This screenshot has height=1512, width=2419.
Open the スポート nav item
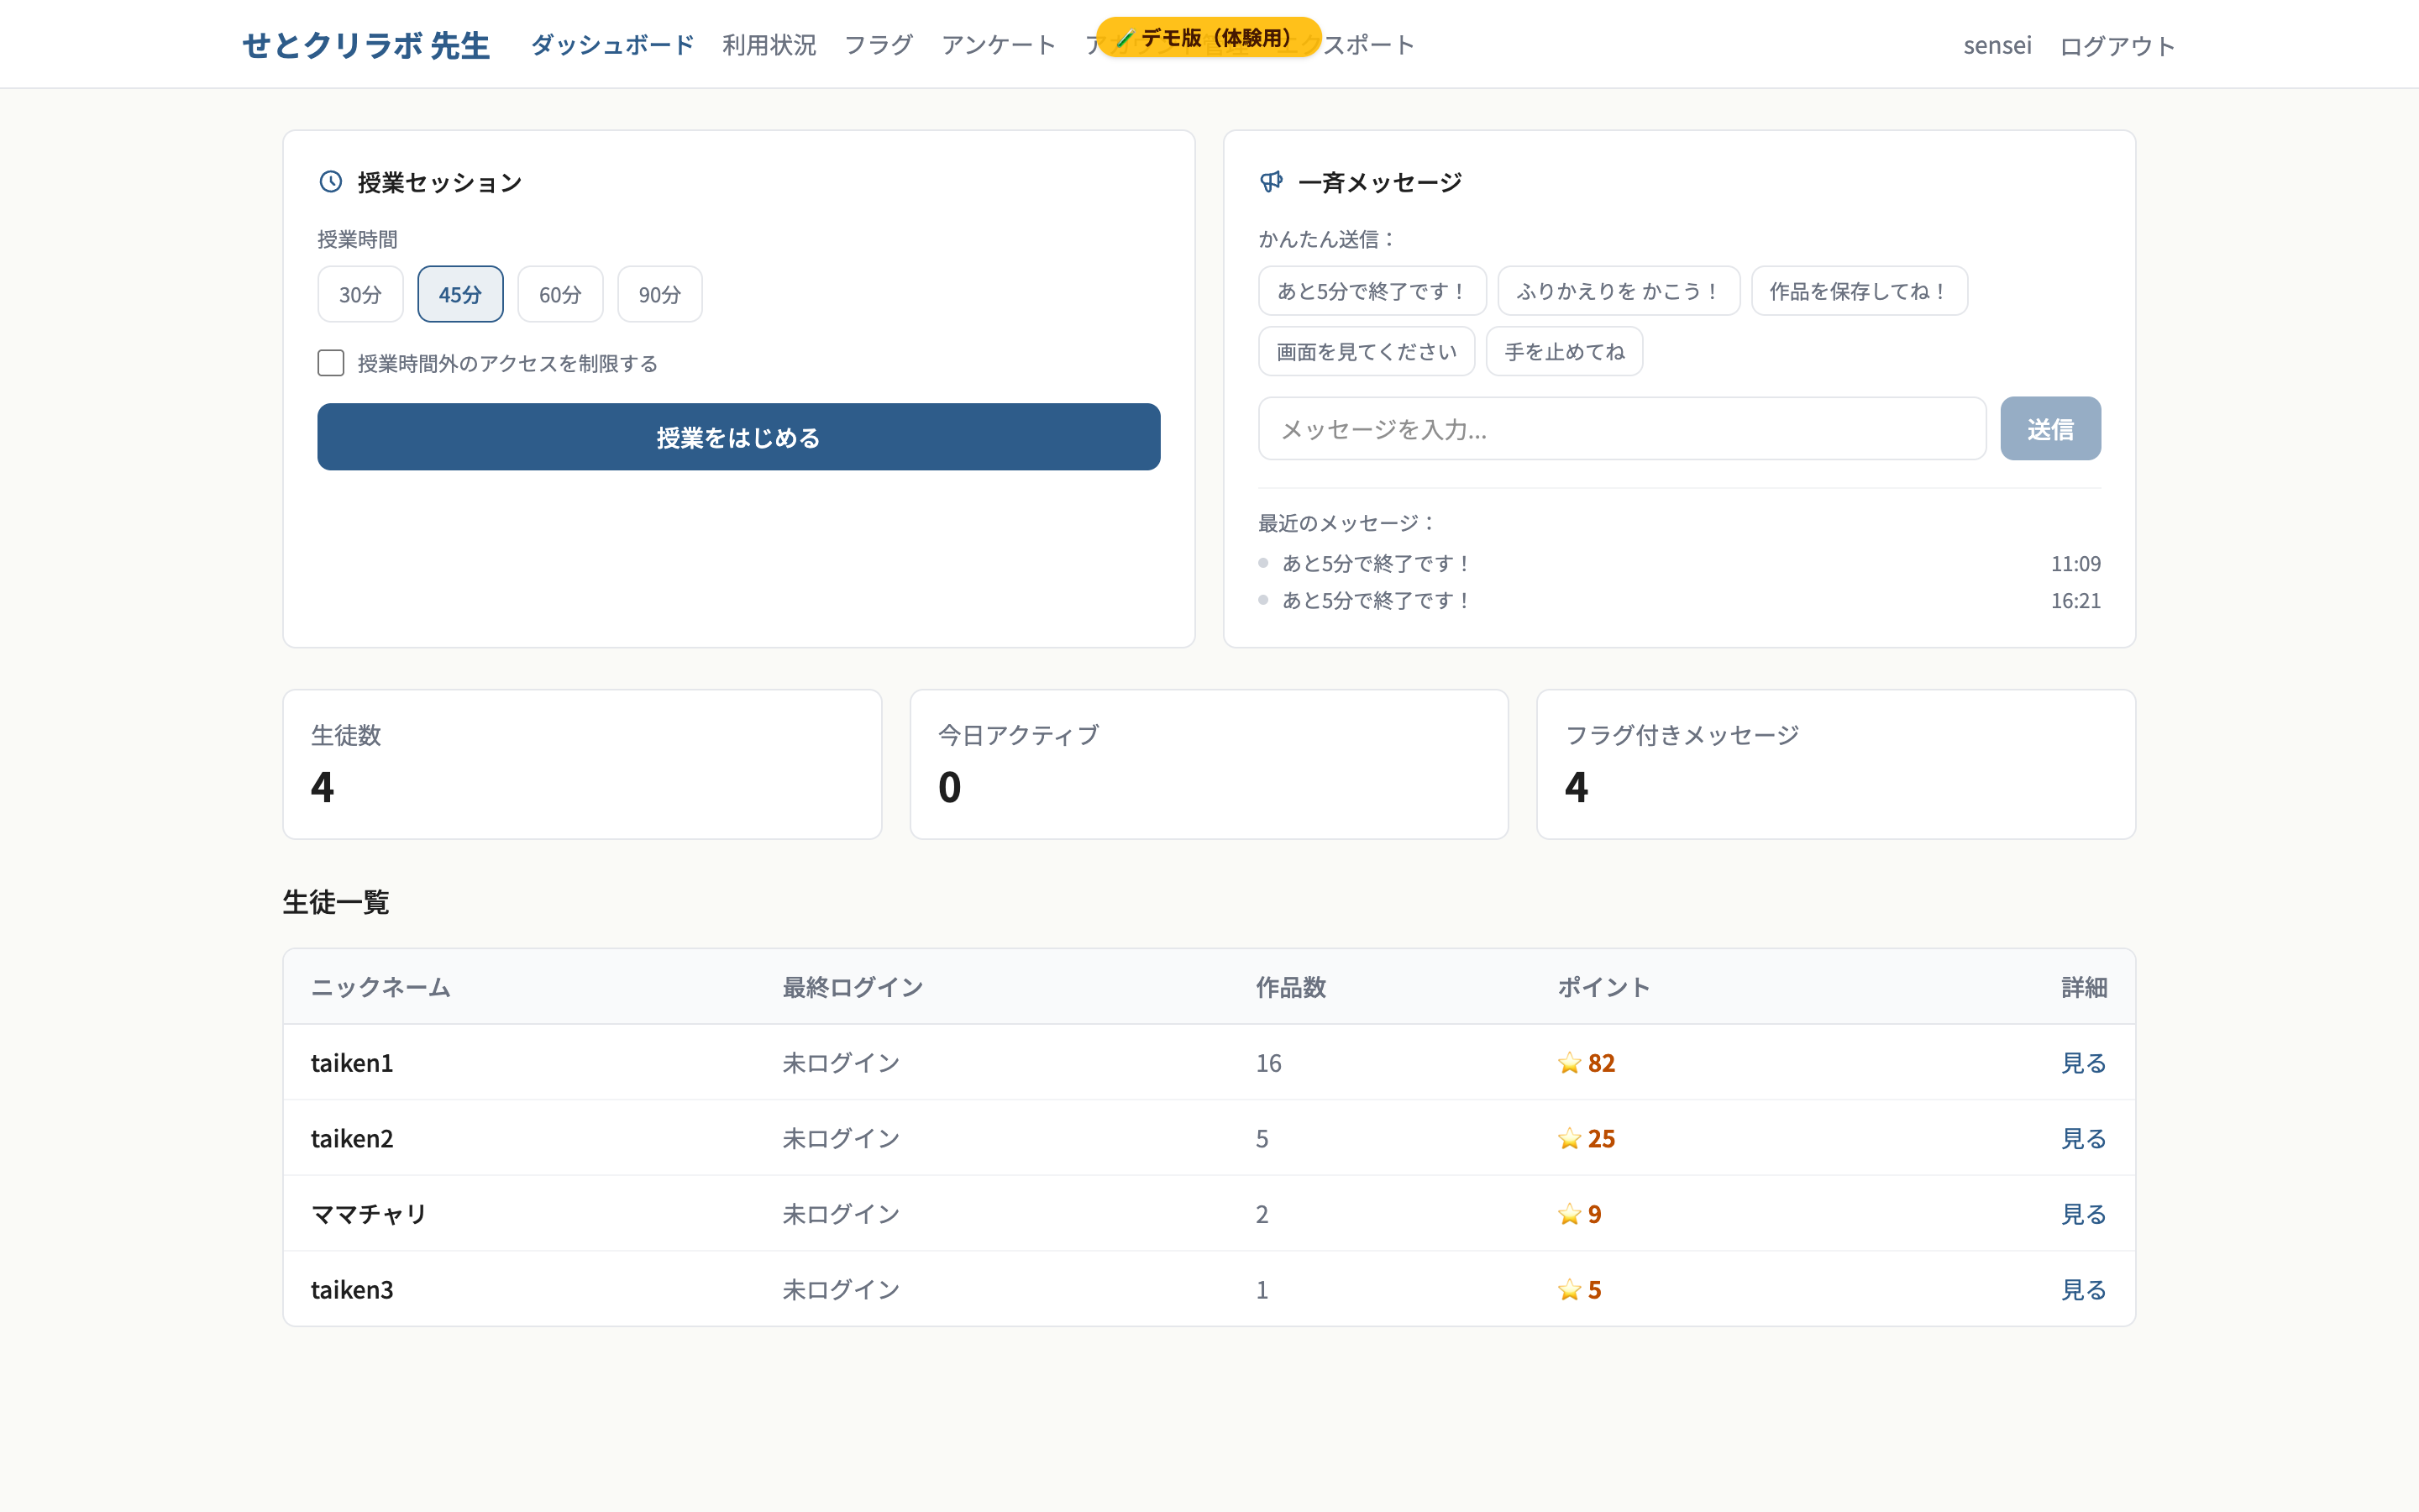[x=1368, y=45]
